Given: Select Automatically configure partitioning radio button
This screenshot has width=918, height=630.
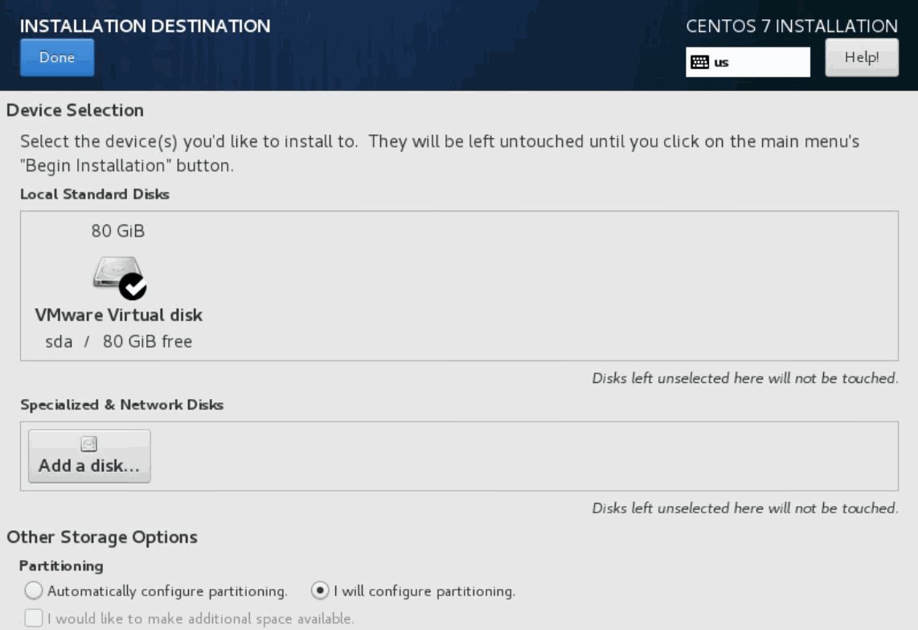Looking at the screenshot, I should pyautogui.click(x=34, y=591).
